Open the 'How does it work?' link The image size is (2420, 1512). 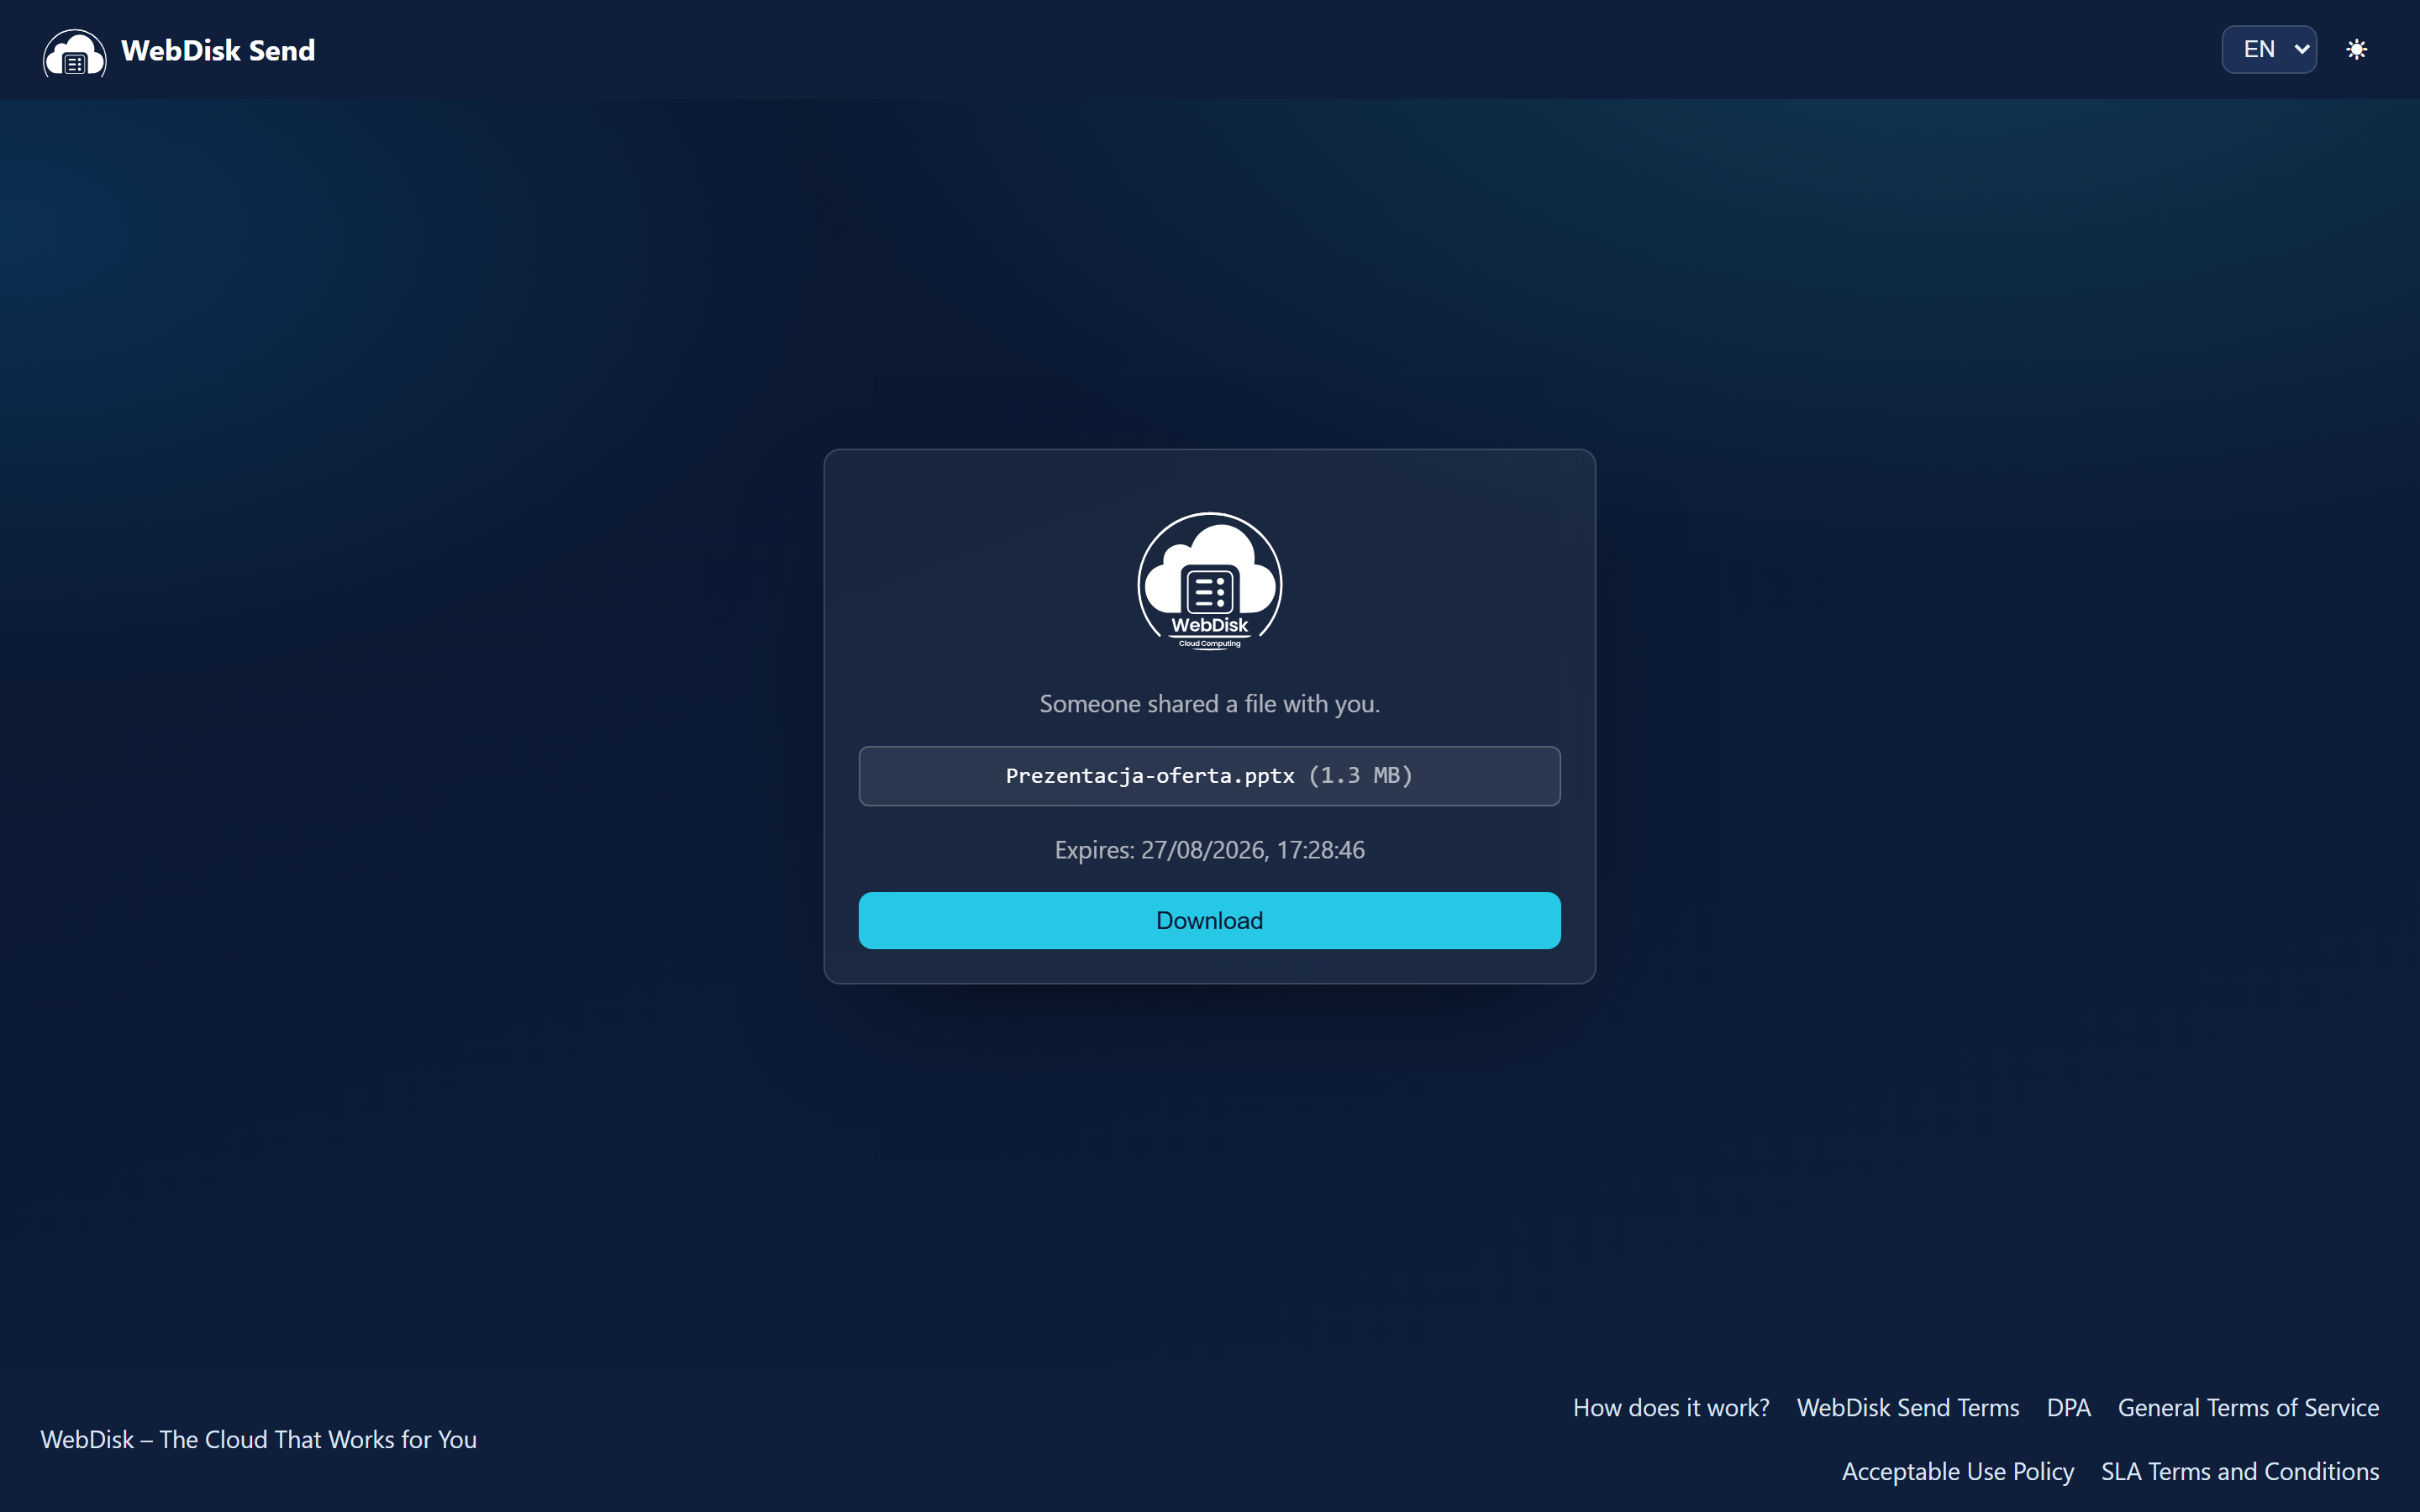coord(1671,1407)
